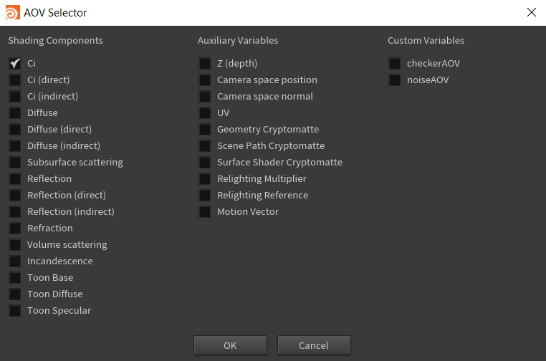
Task: Toggle the UV auxiliary variable
Action: coord(205,113)
